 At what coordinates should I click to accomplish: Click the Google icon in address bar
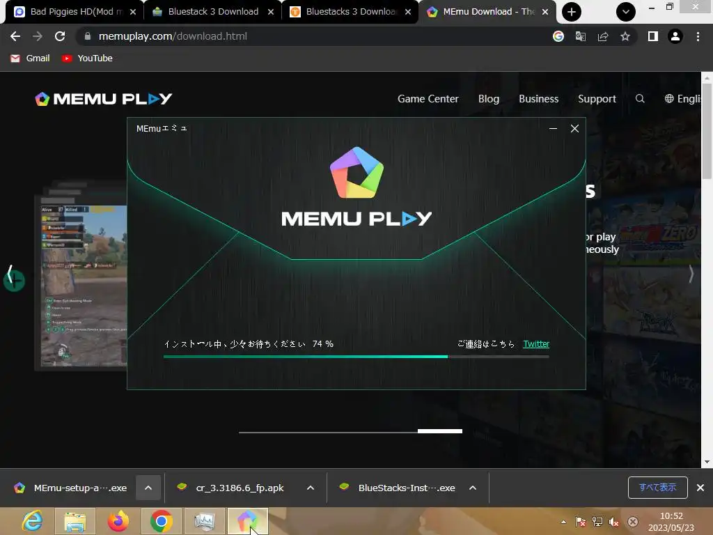click(x=558, y=36)
